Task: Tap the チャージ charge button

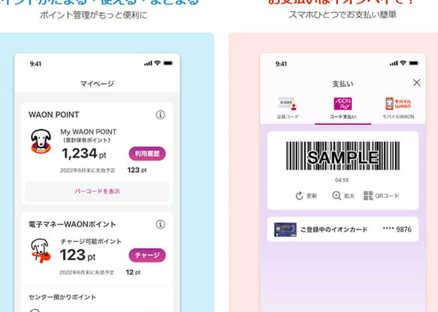Action: click(147, 255)
